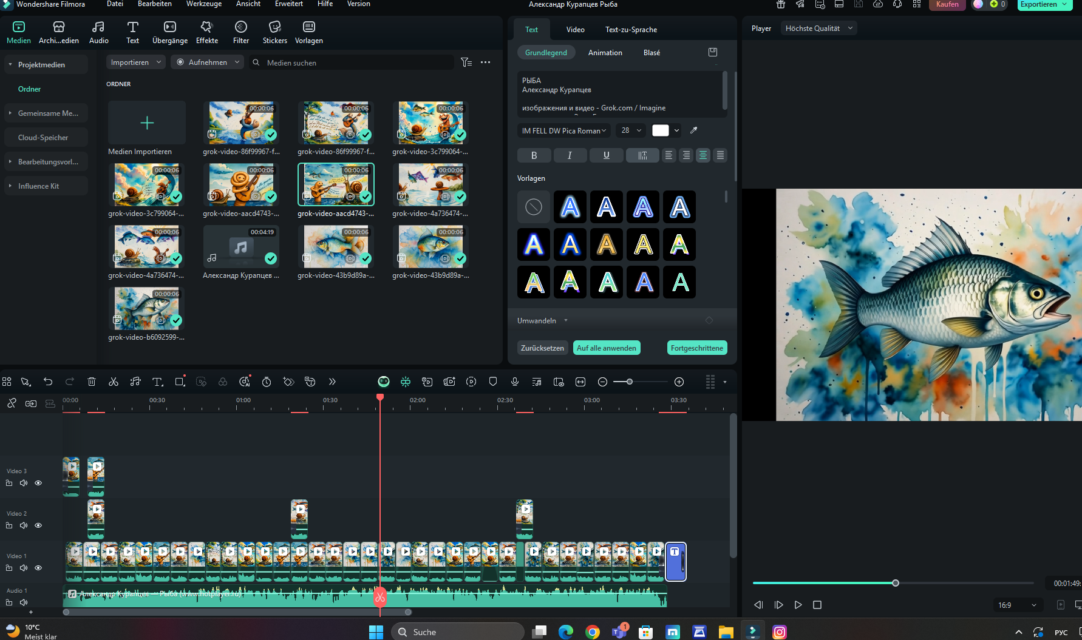Click the Fortgeschrittene button
The image size is (1082, 640).
[x=696, y=348]
